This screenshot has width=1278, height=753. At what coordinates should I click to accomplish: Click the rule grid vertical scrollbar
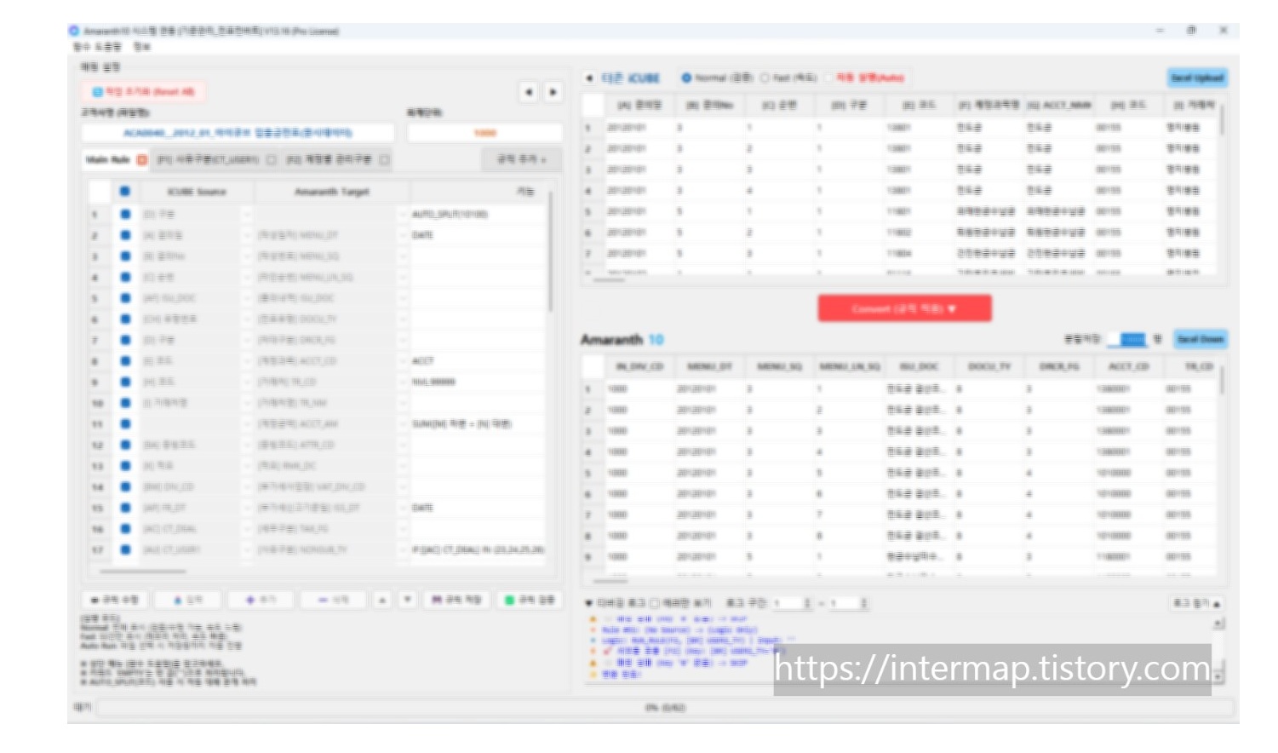(x=551, y=252)
